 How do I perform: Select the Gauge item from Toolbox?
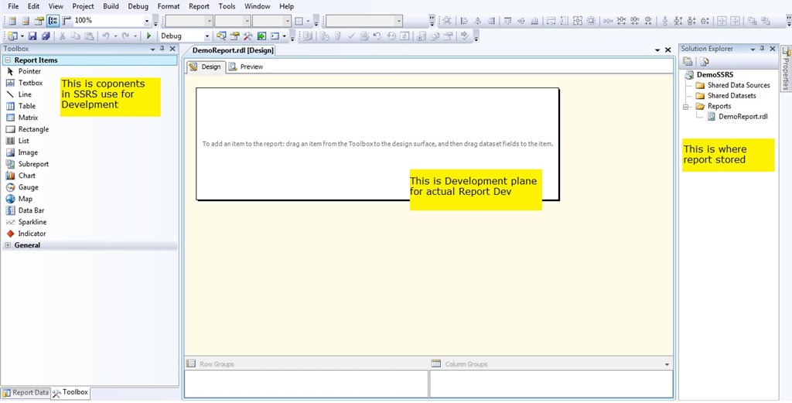[28, 187]
